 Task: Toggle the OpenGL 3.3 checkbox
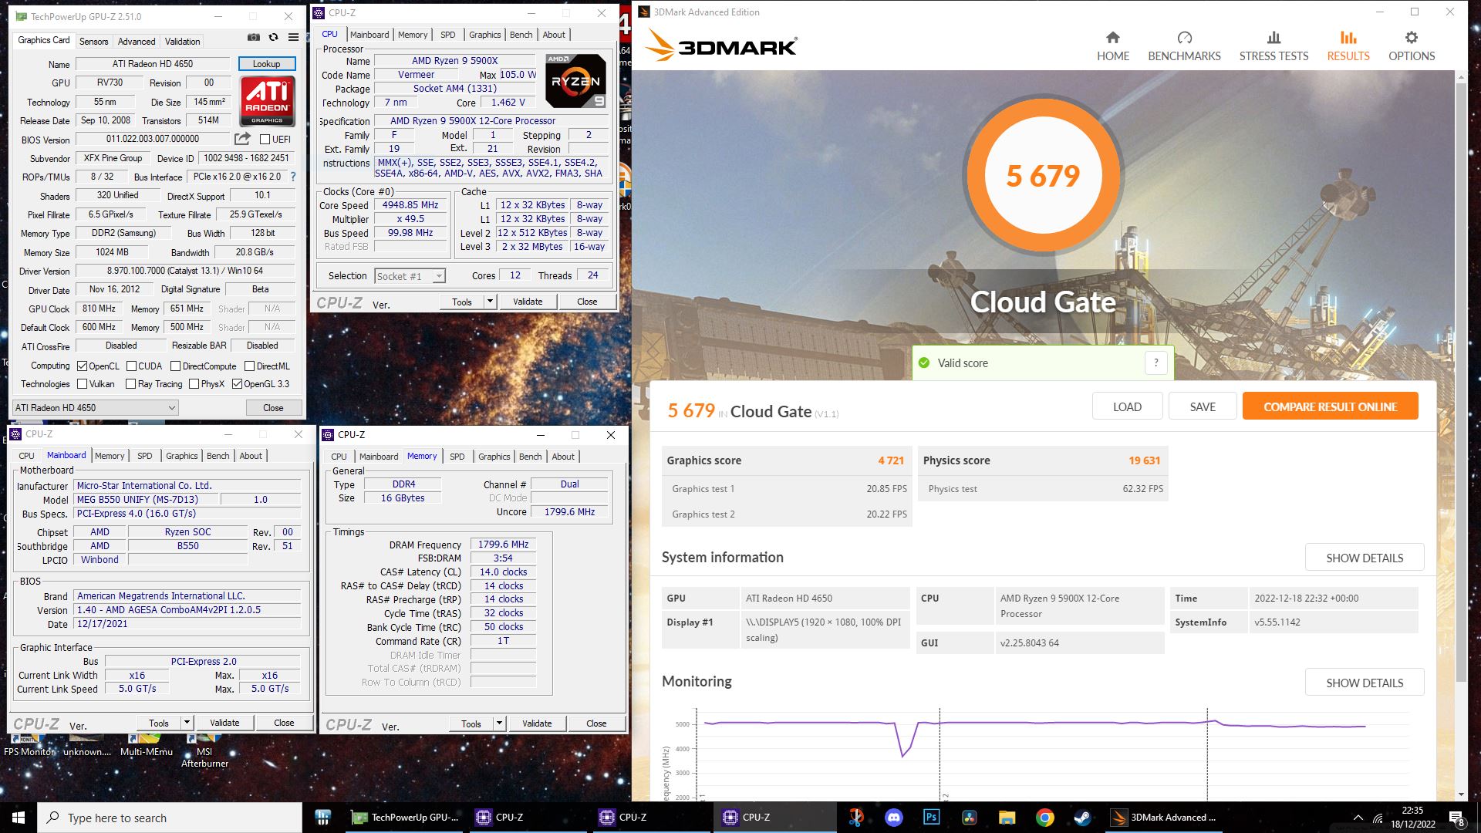(x=237, y=384)
